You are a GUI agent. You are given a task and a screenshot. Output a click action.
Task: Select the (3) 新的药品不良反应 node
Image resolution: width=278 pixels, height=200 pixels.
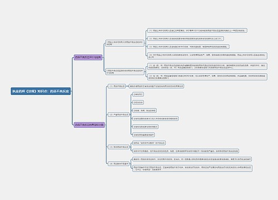point(118,147)
